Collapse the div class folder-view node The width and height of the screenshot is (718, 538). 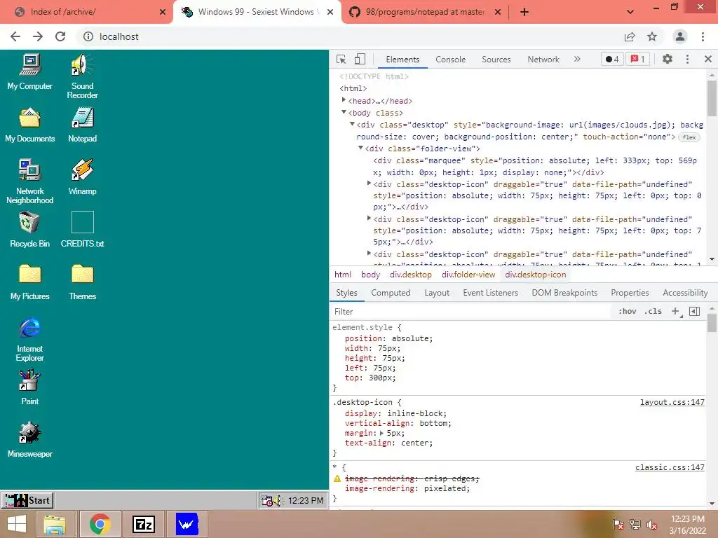(x=361, y=148)
